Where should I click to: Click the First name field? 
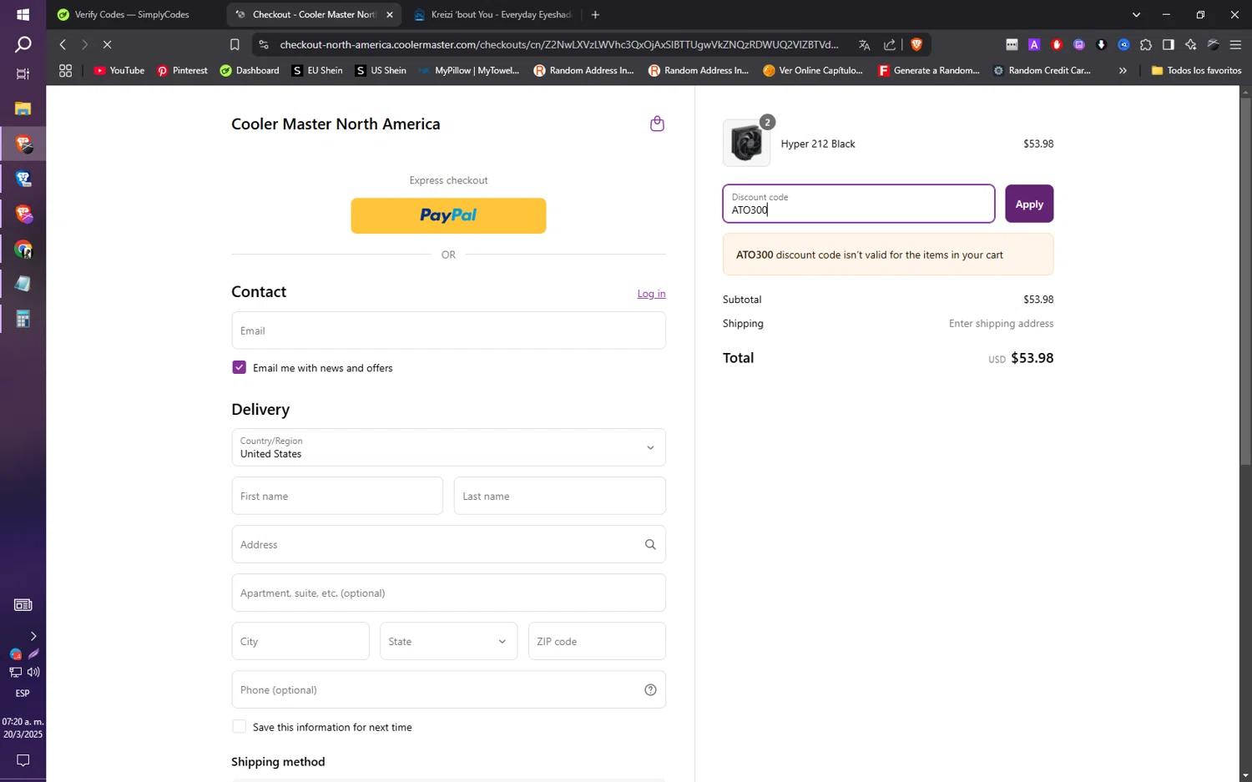[337, 496]
